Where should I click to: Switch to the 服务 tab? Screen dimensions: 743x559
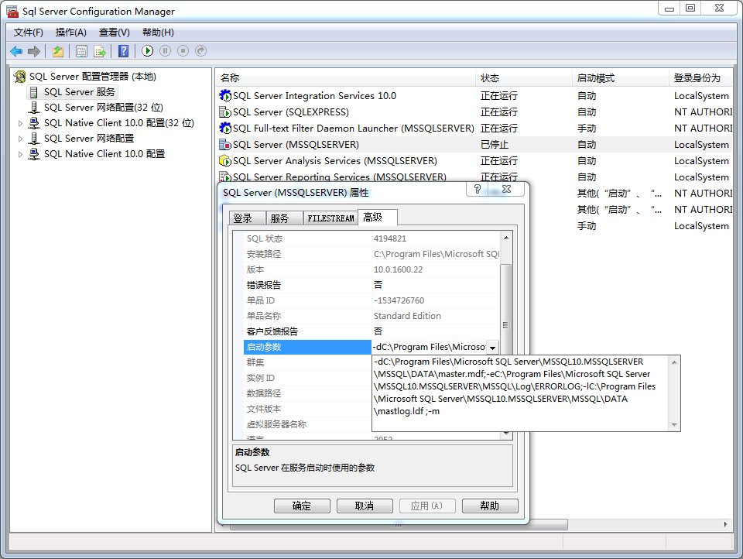pos(284,218)
